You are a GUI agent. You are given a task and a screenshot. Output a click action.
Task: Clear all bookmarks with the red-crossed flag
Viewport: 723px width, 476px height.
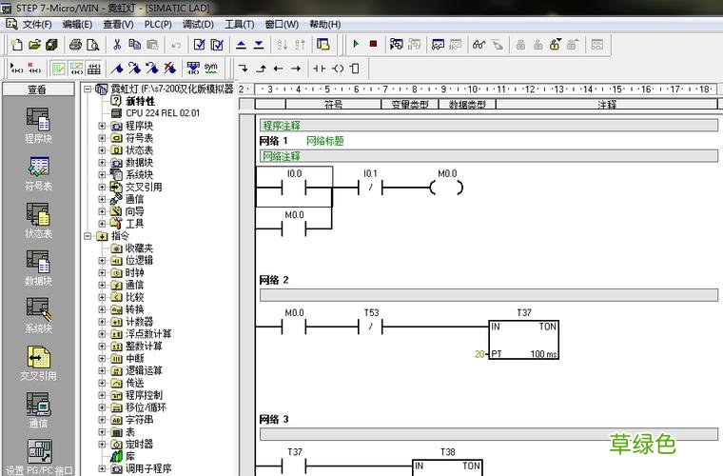[169, 69]
